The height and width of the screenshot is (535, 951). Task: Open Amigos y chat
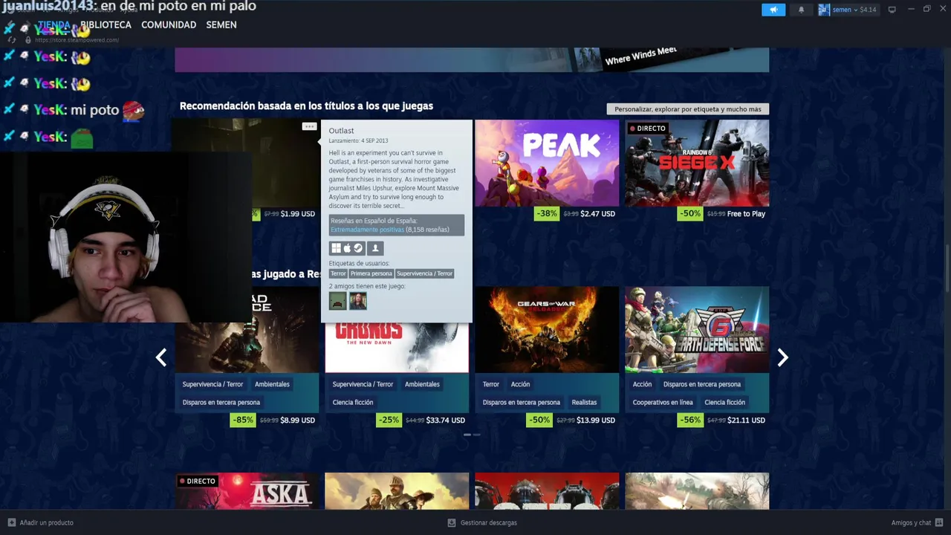point(911,522)
